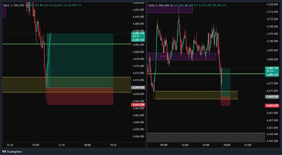The height and width of the screenshot is (155, 282).
Task: Click the 15:00 time label
Action: (206, 145)
